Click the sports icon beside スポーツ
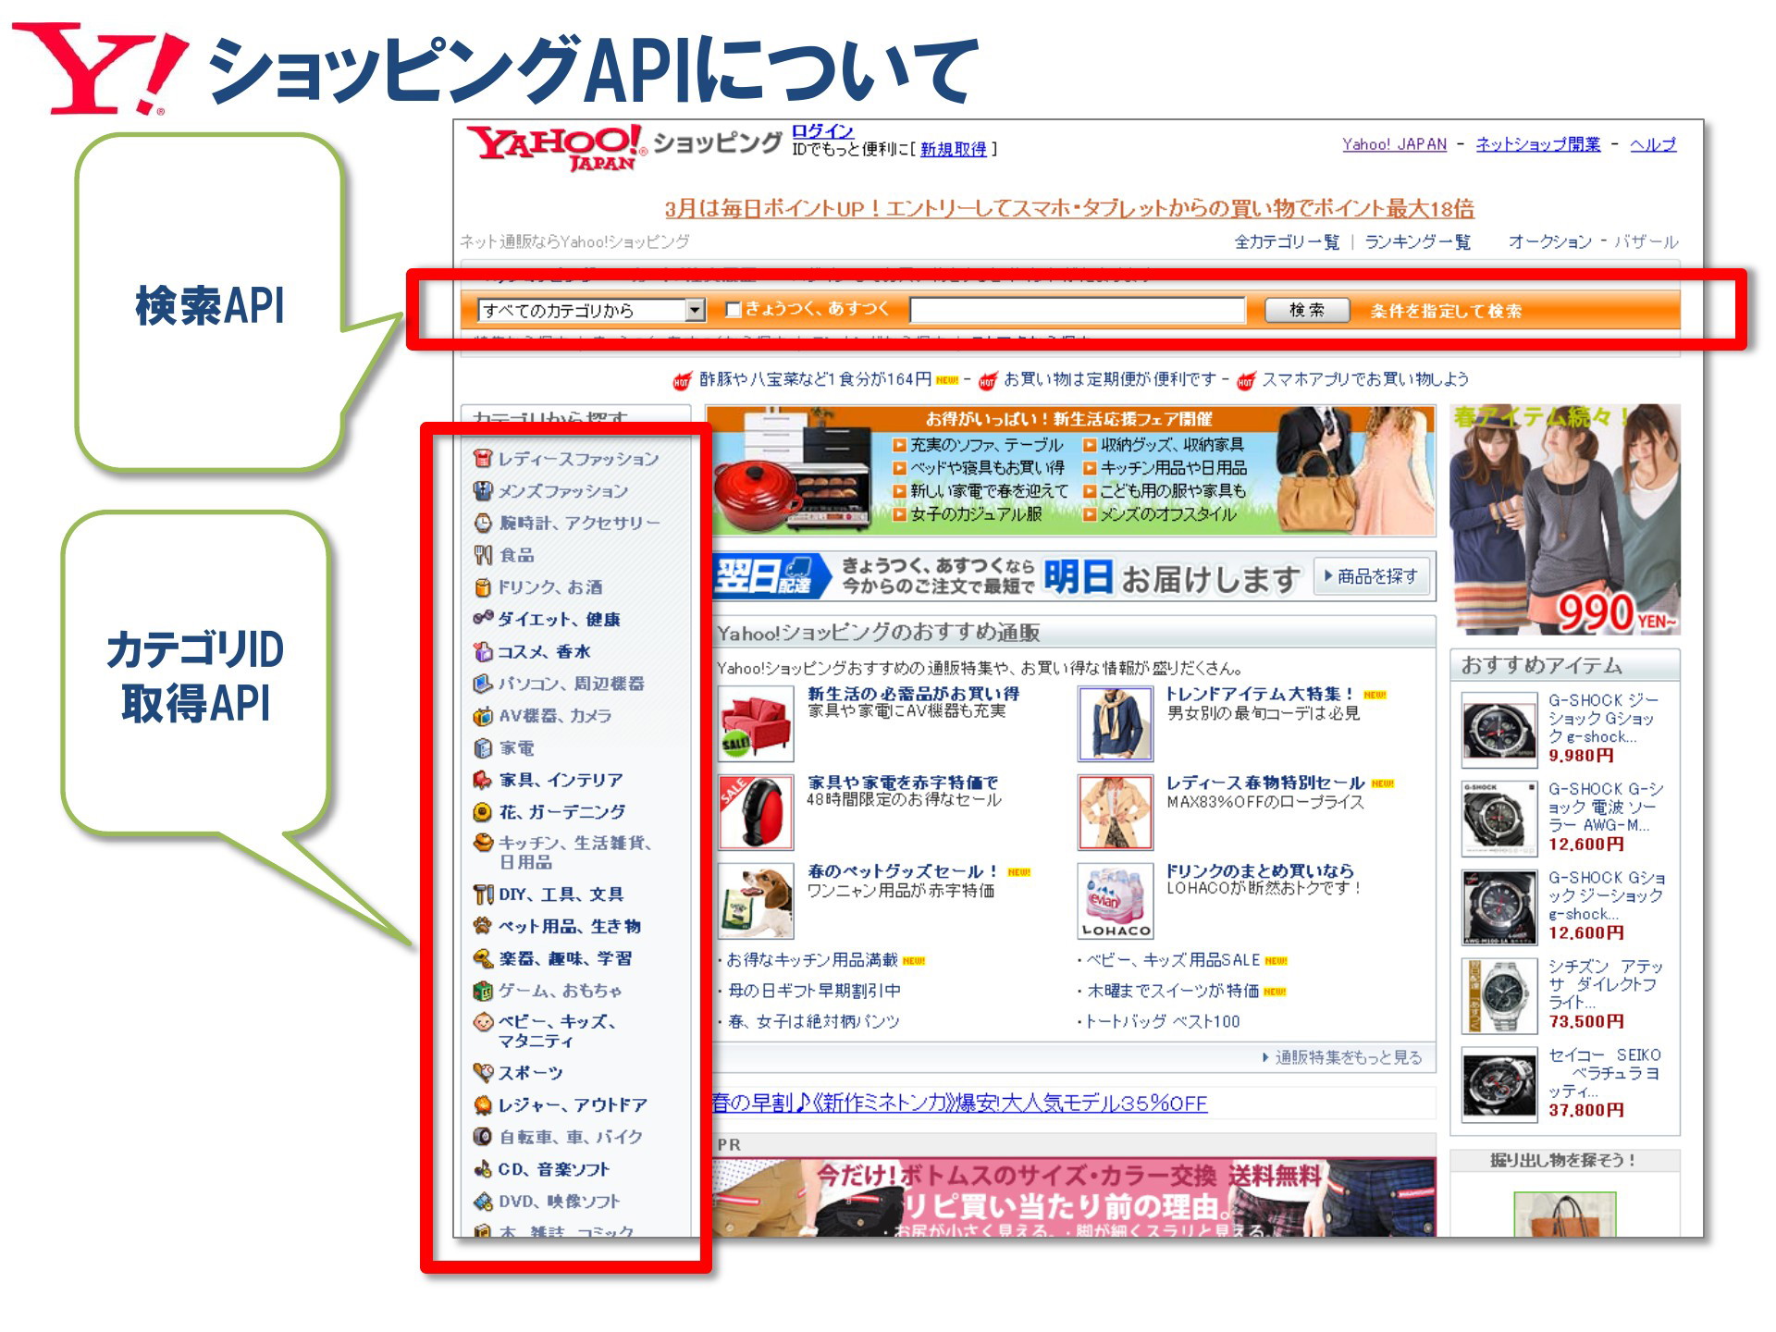 (482, 1073)
